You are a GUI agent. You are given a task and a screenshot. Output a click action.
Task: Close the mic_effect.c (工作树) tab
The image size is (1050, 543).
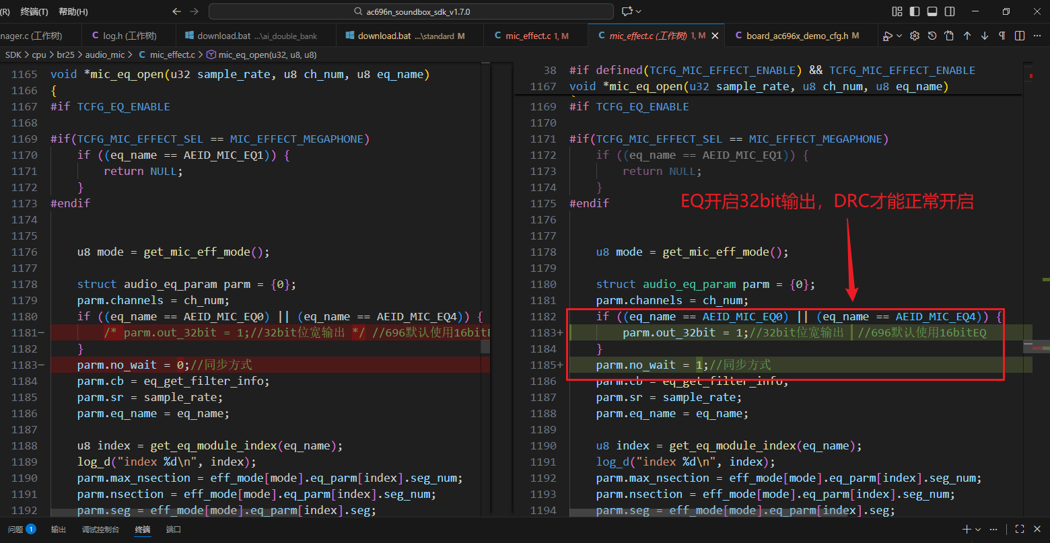[x=715, y=36]
